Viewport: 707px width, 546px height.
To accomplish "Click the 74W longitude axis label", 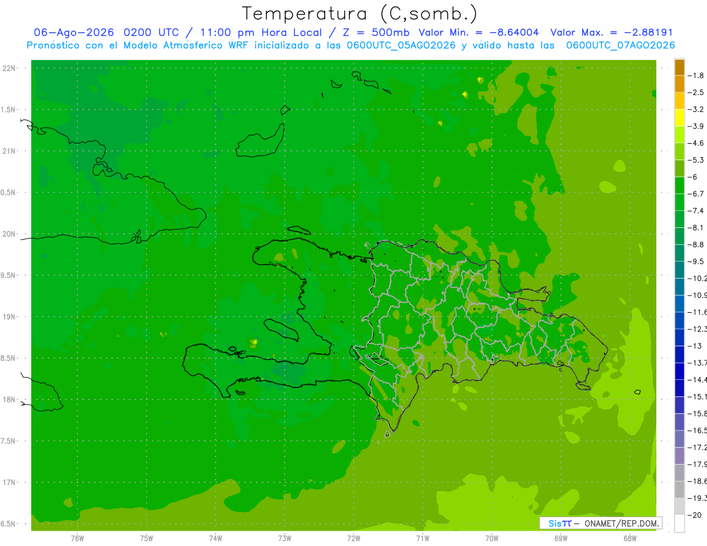I will tap(216, 538).
